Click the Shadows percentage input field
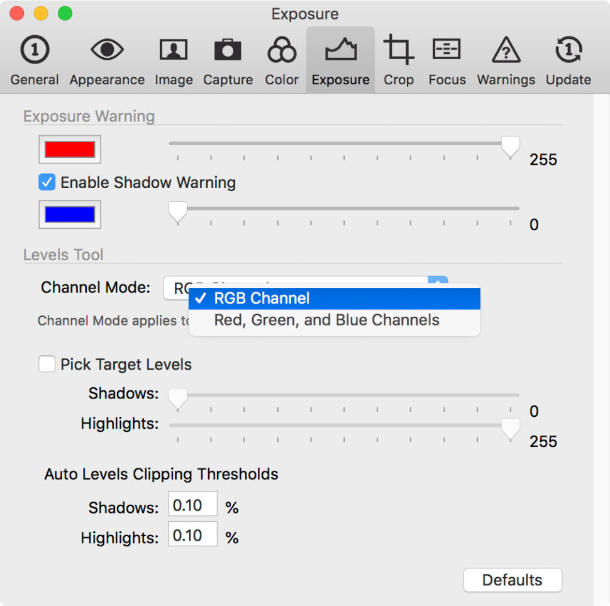 192,504
